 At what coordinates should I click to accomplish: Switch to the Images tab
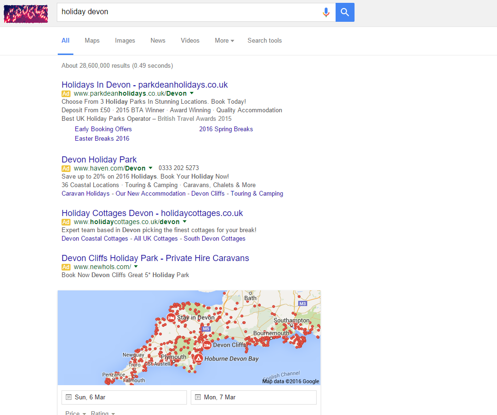click(125, 41)
